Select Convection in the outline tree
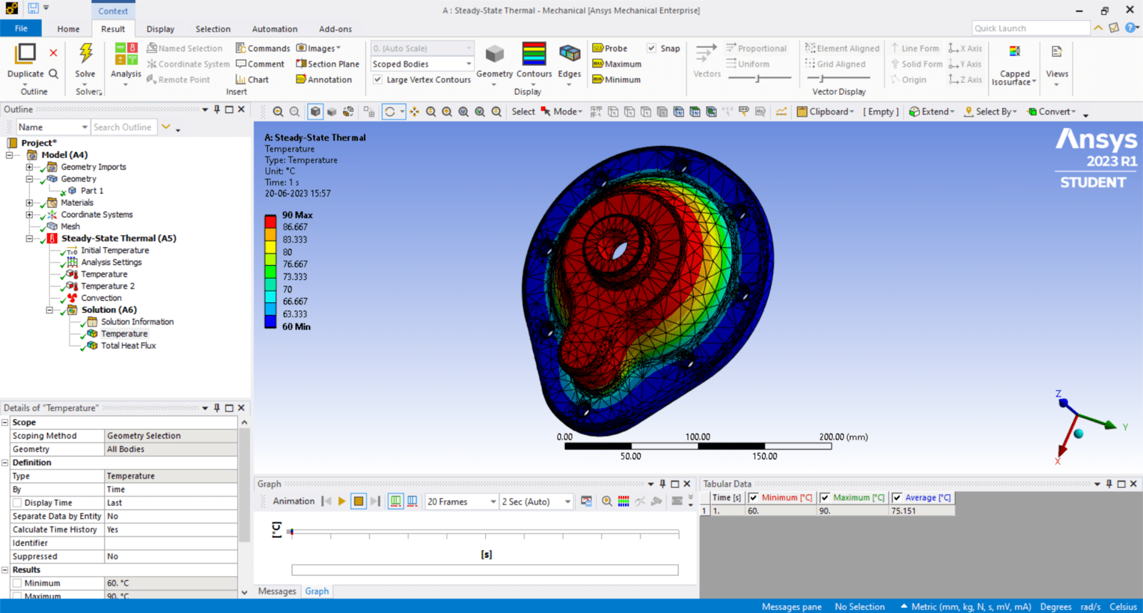This screenshot has height=613, width=1143. click(x=101, y=298)
